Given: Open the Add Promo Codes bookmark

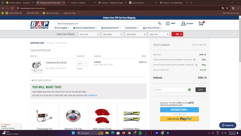Looking at the screenshot, I should pyautogui.click(x=51, y=13).
